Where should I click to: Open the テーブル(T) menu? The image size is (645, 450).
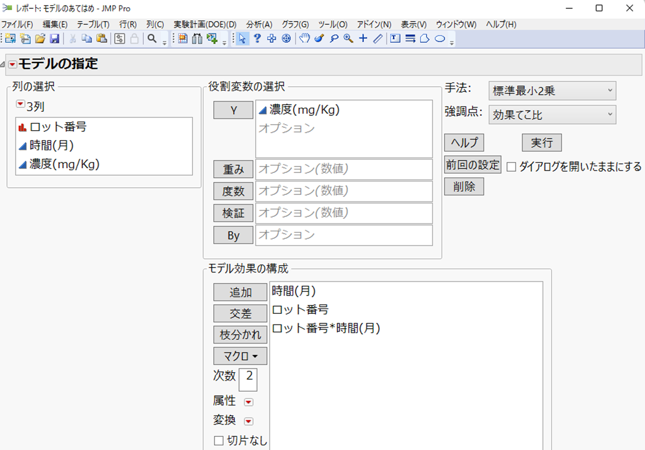[93, 24]
